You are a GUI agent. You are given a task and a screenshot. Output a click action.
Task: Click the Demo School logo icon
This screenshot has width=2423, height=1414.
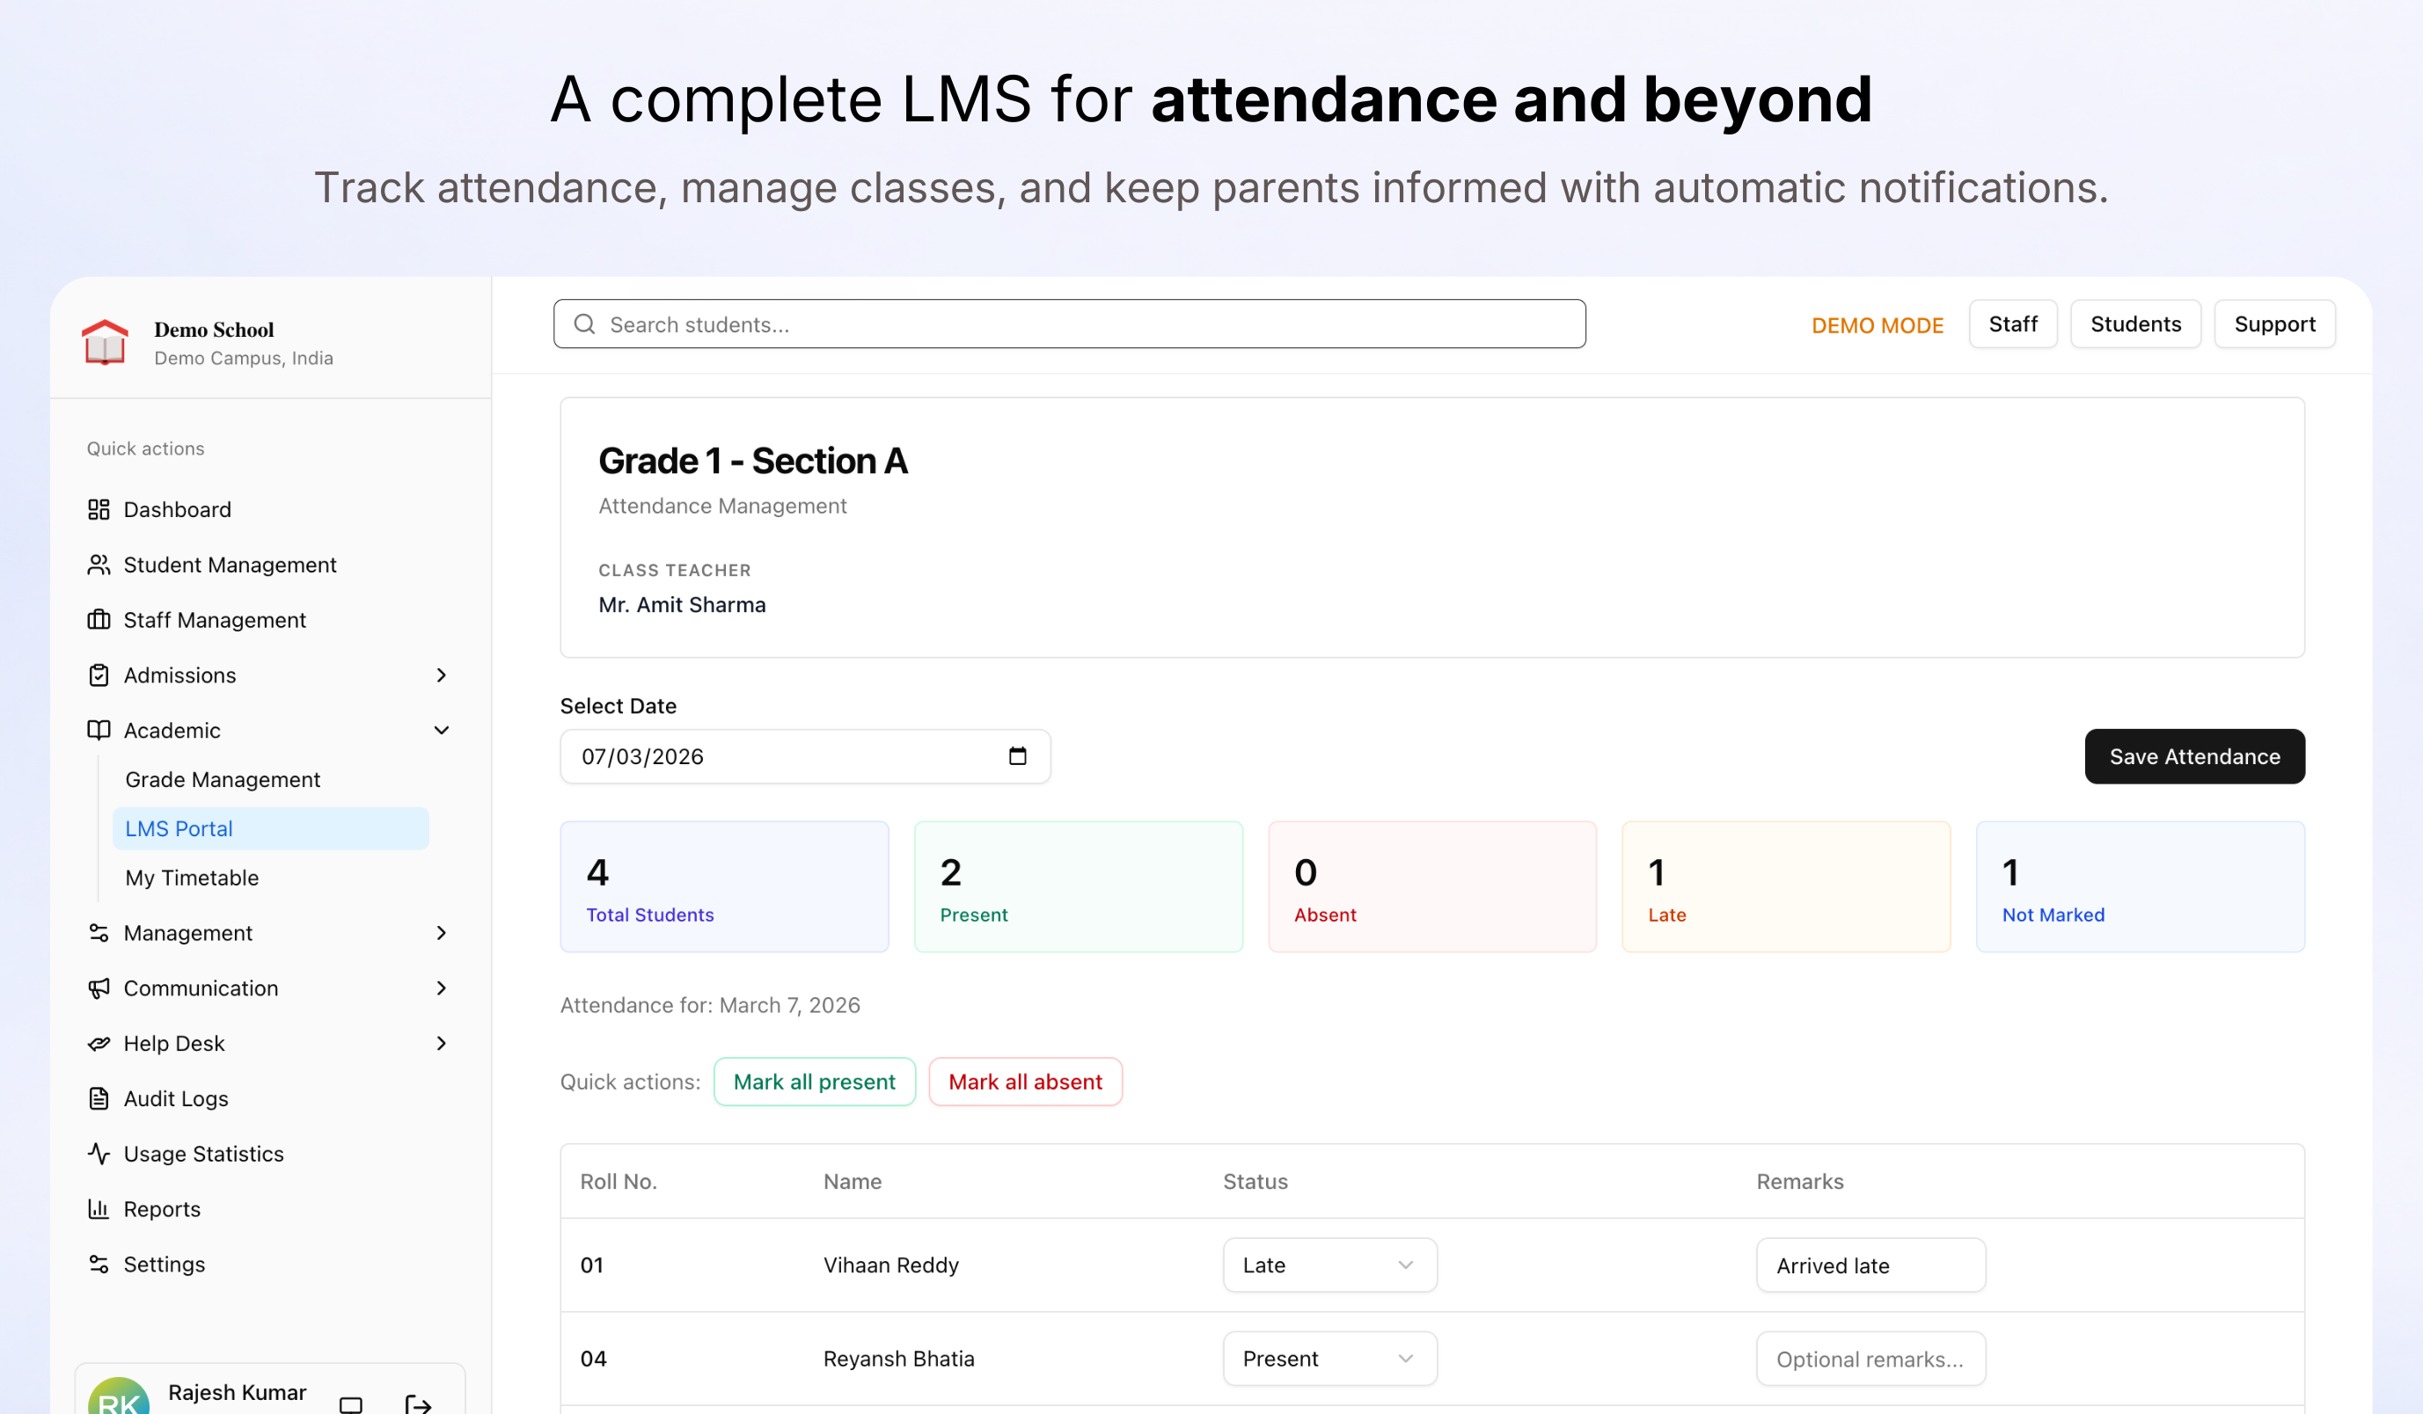pyautogui.click(x=105, y=342)
